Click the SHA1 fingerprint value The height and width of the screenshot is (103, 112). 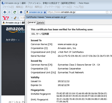click(82, 100)
